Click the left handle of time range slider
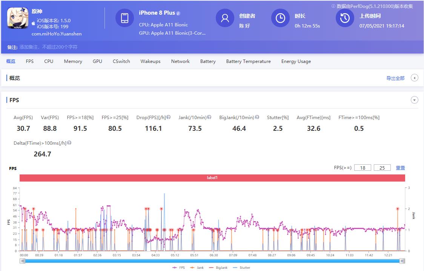Image resolution: width=424 pixels, height=271 pixels. [x=23, y=261]
